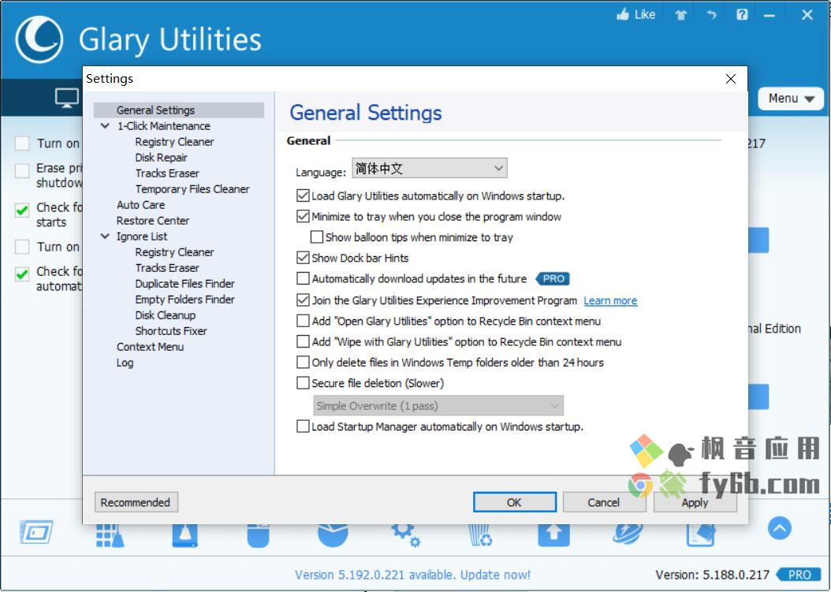The height and width of the screenshot is (592, 831).
Task: Click Version 5.192.0.221 available Update now link
Action: coord(412,575)
